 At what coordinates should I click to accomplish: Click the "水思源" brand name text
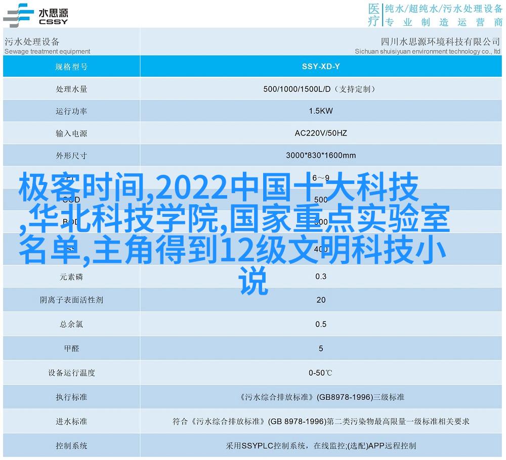[53, 13]
